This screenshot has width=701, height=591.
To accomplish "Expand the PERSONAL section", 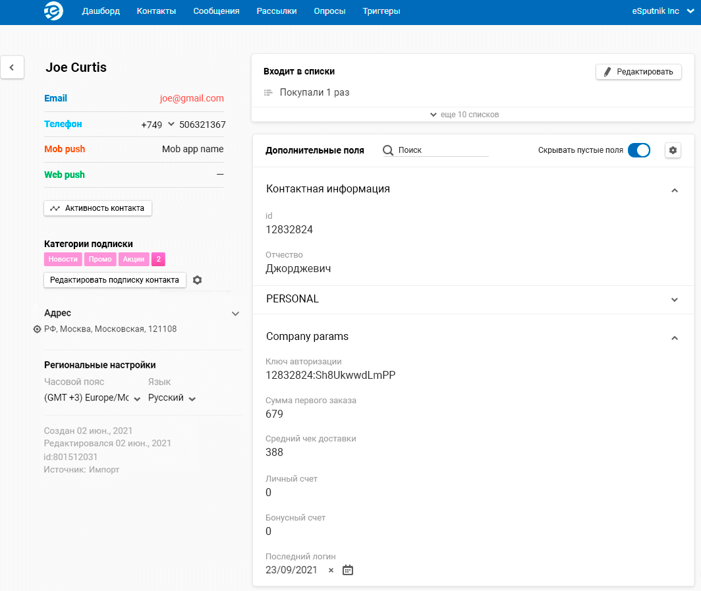I will click(674, 298).
